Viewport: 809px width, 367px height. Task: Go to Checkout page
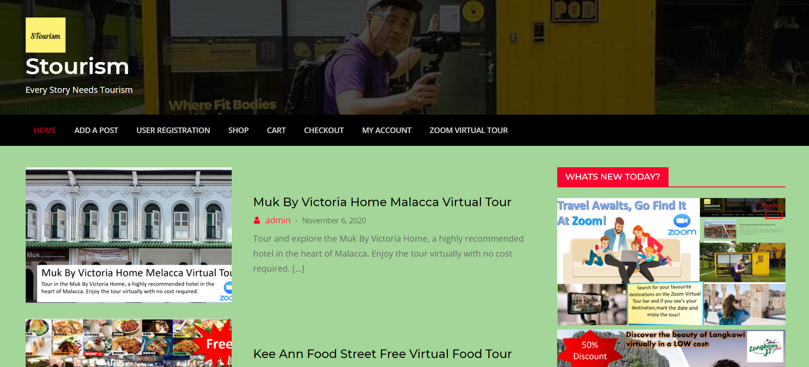(x=324, y=130)
